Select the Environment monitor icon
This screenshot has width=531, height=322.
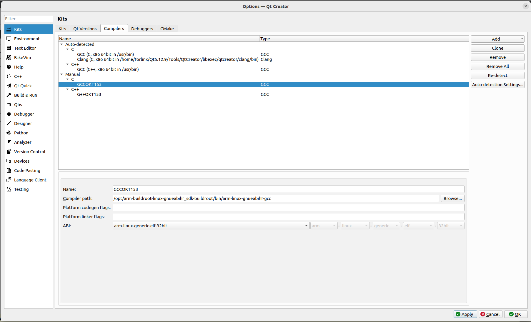pos(9,39)
